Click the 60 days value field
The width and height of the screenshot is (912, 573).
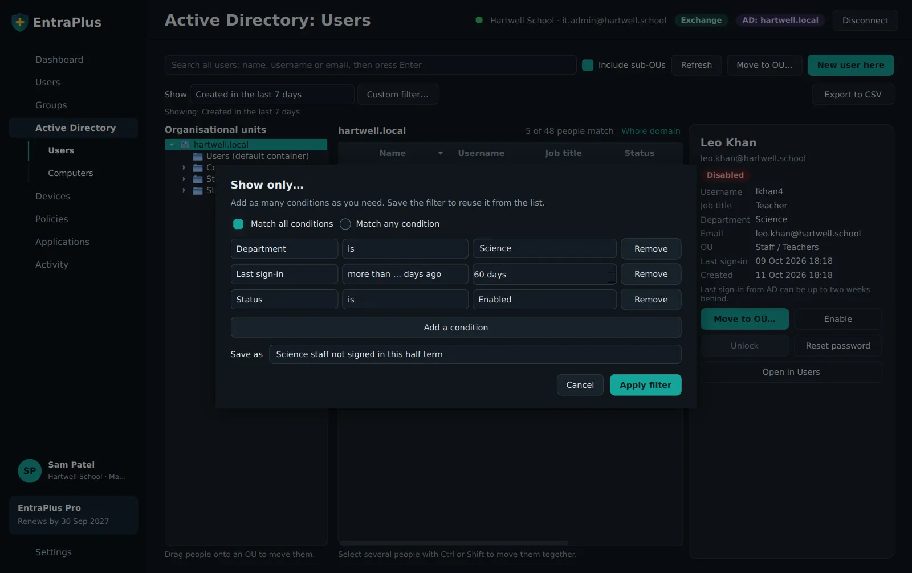coord(544,274)
